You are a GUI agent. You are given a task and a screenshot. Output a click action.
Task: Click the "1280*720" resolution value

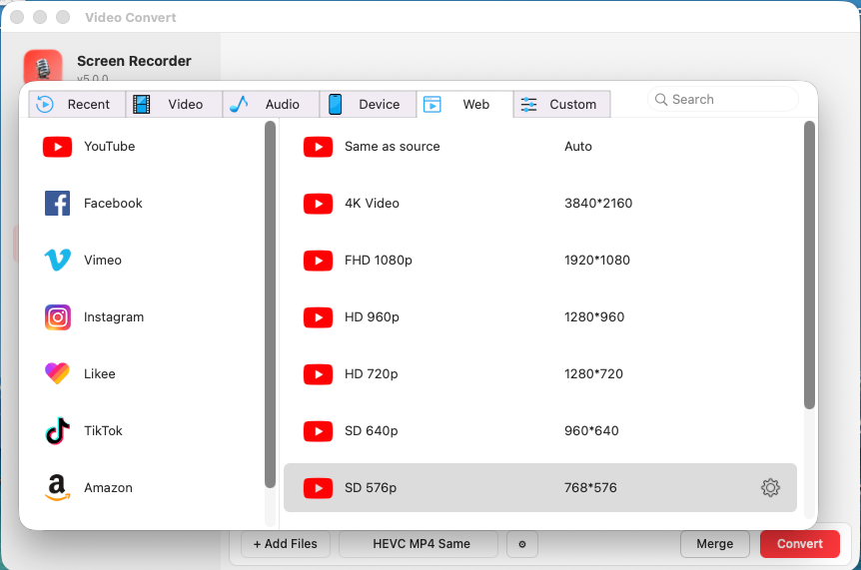[x=594, y=374]
